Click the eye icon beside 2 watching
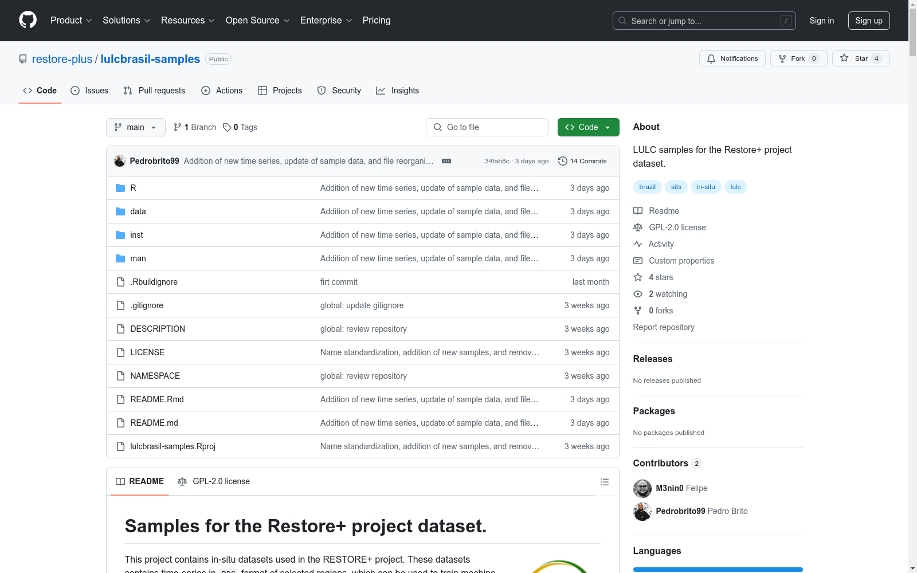The image size is (917, 573). click(x=638, y=294)
